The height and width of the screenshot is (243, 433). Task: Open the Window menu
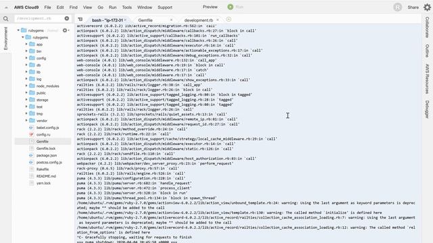pos(145,7)
